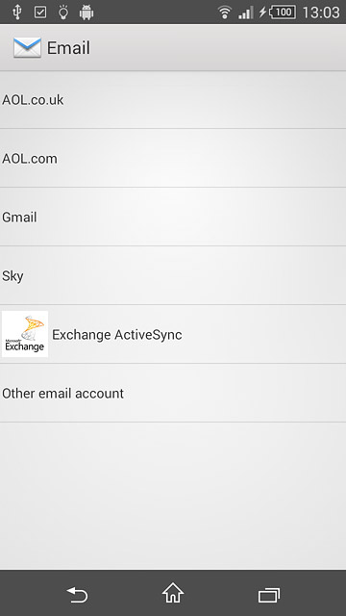Choose Other email account option

[x=173, y=394]
